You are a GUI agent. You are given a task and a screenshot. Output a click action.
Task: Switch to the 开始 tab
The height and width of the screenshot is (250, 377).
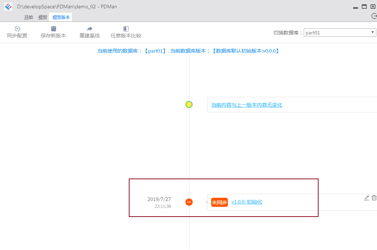click(x=29, y=17)
